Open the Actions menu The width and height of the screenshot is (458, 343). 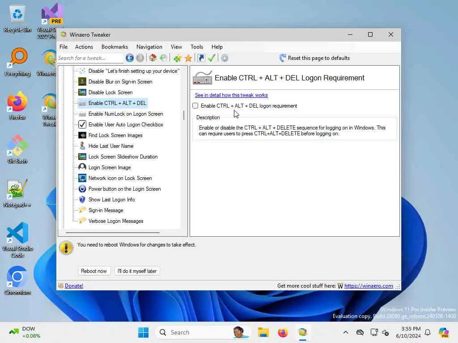pos(84,46)
